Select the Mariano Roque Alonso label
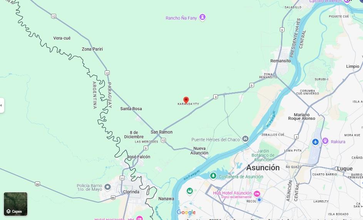This screenshot has width=363, height=220. (x=302, y=117)
